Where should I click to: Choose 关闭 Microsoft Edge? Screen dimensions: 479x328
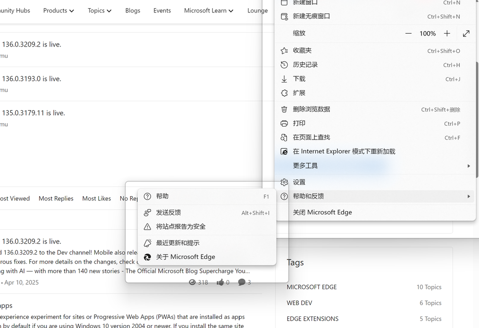coord(375,212)
